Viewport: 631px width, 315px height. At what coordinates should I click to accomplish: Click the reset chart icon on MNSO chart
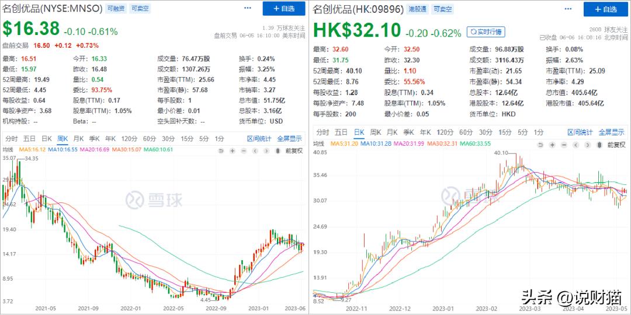click(x=220, y=150)
